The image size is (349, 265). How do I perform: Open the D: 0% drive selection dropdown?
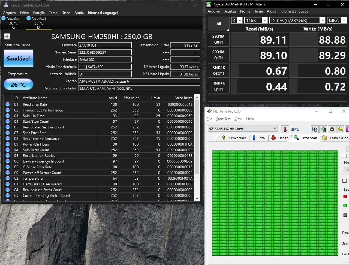[x=297, y=20]
